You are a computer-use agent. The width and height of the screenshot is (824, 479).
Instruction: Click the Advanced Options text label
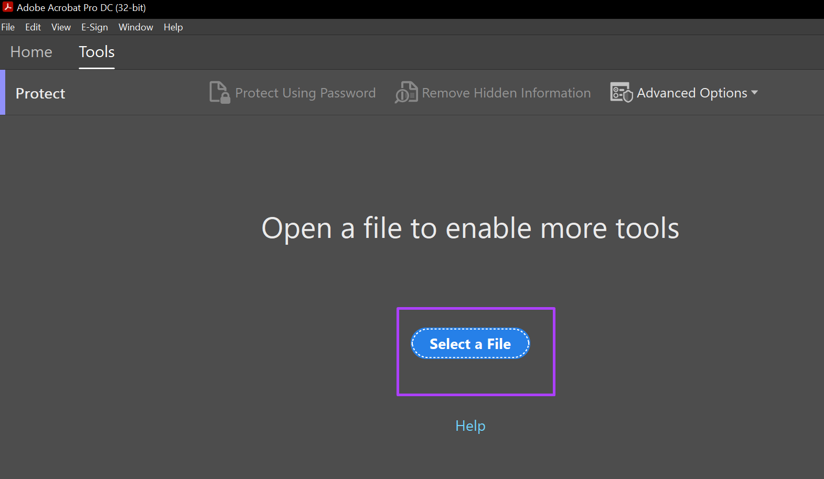692,93
